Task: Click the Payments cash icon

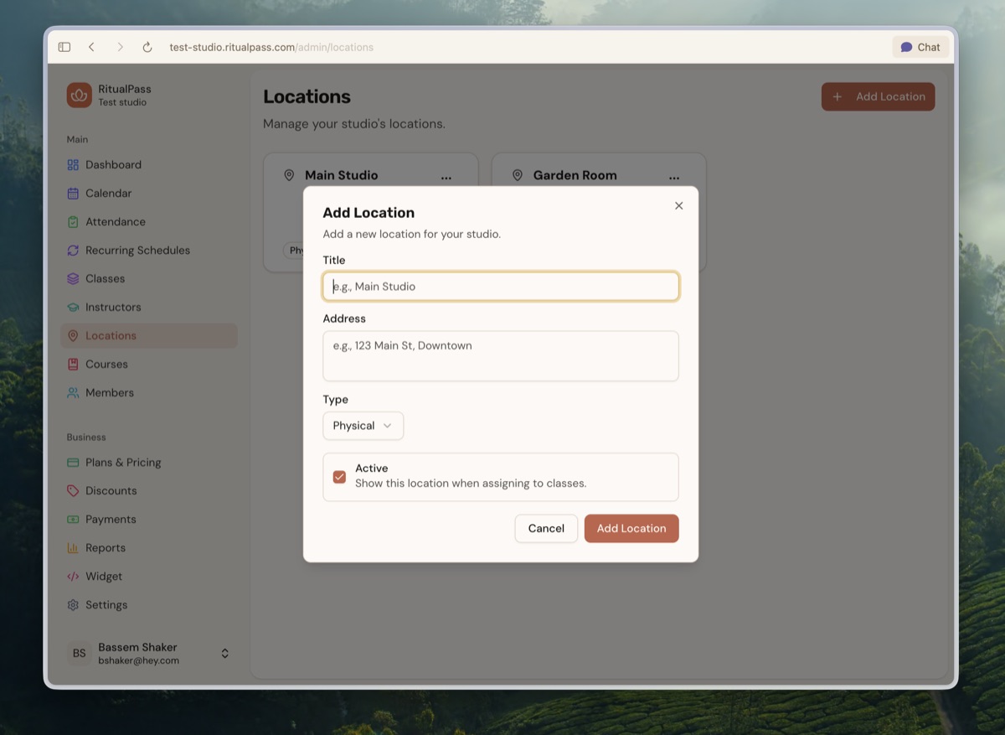Action: (73, 520)
